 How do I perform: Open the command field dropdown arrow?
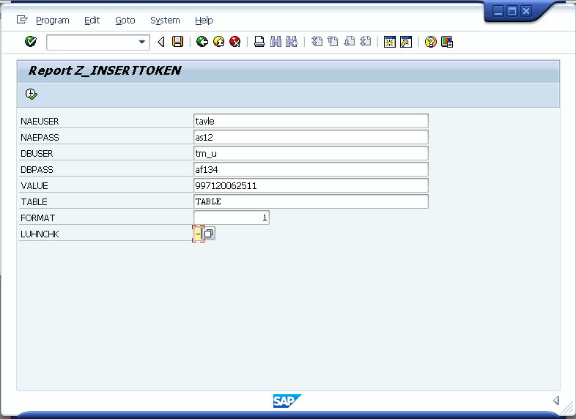tap(141, 42)
